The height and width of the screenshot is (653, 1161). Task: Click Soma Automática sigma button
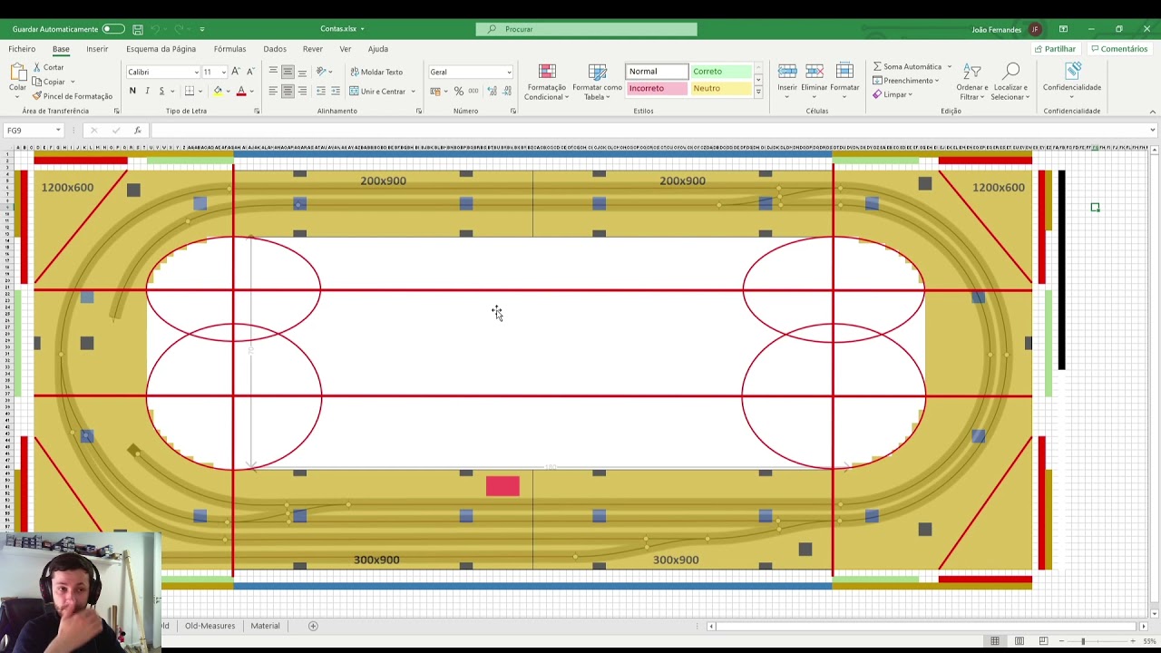click(907, 67)
